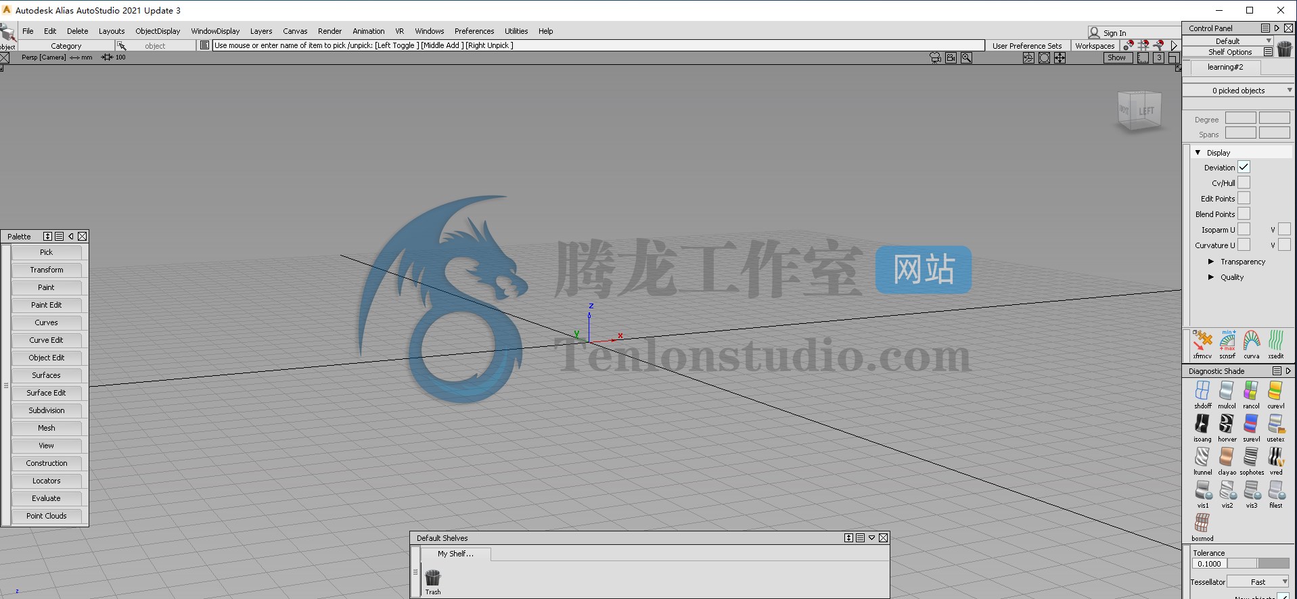This screenshot has height=599, width=1297.
Task: Click the LEFT face of the view cube
Action: pyautogui.click(x=1147, y=112)
